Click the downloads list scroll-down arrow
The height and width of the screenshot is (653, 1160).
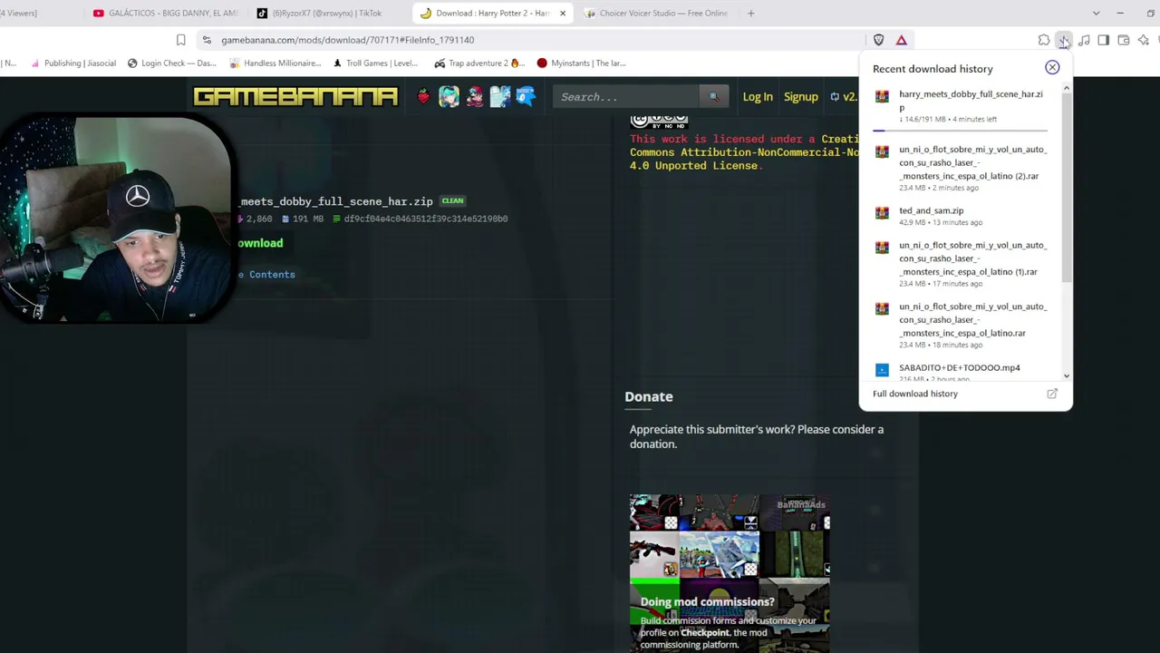[1067, 375]
